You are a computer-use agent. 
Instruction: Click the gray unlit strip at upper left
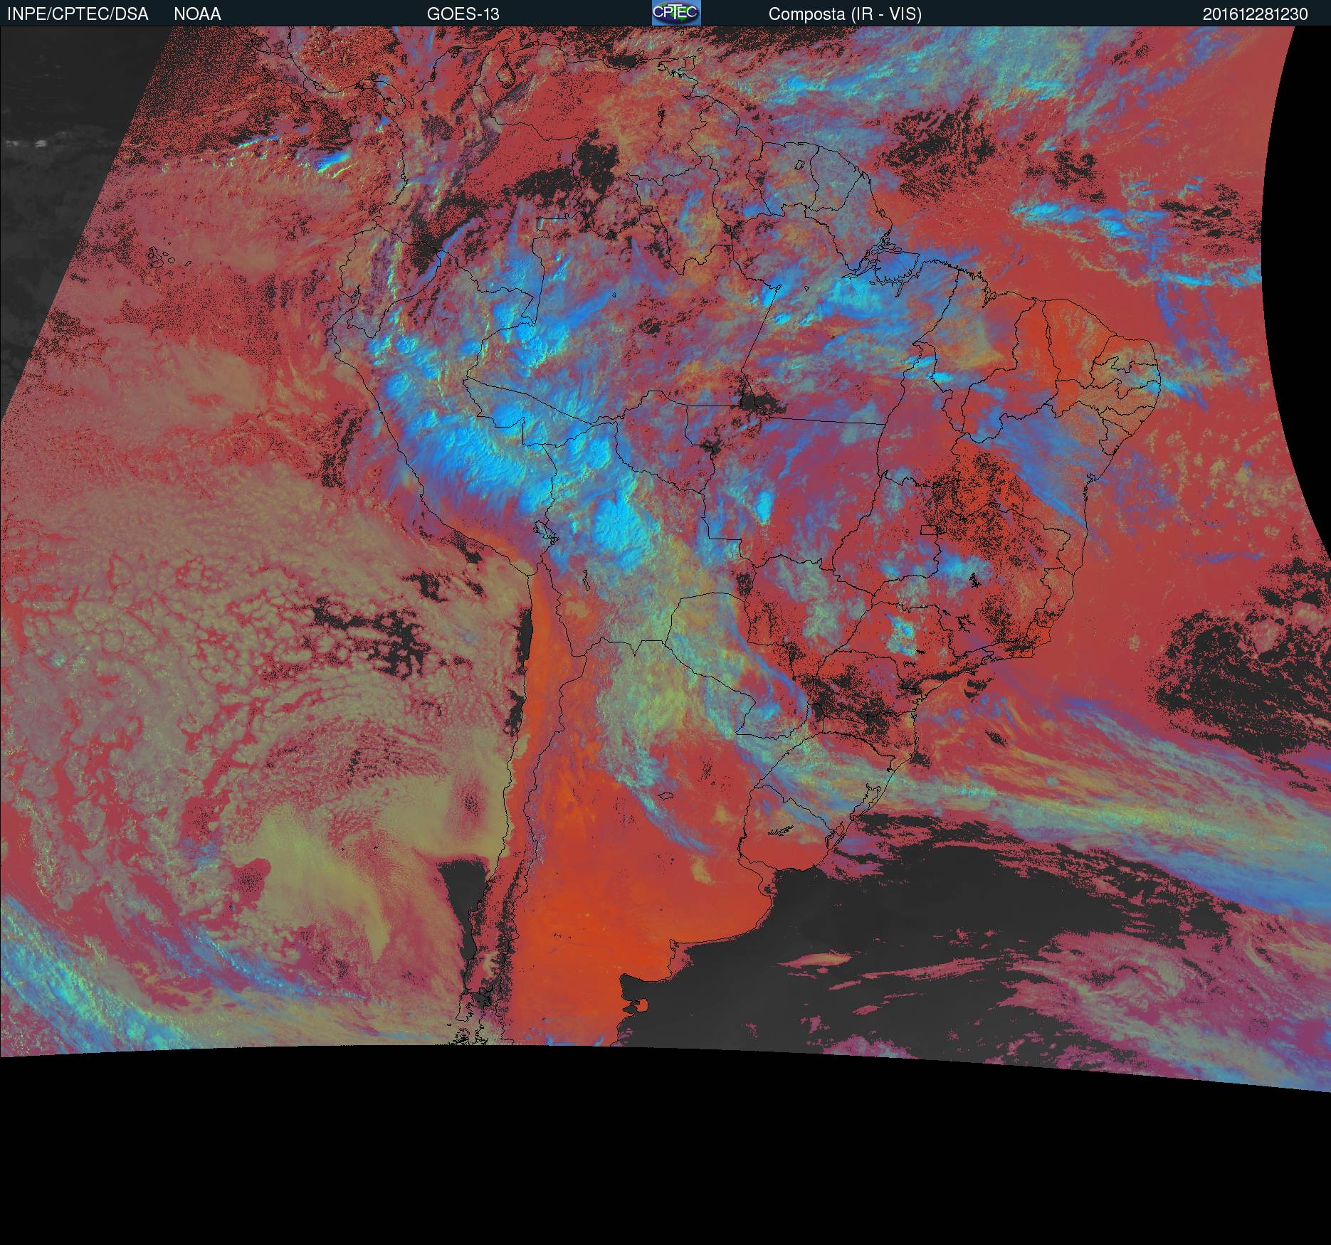43,178
